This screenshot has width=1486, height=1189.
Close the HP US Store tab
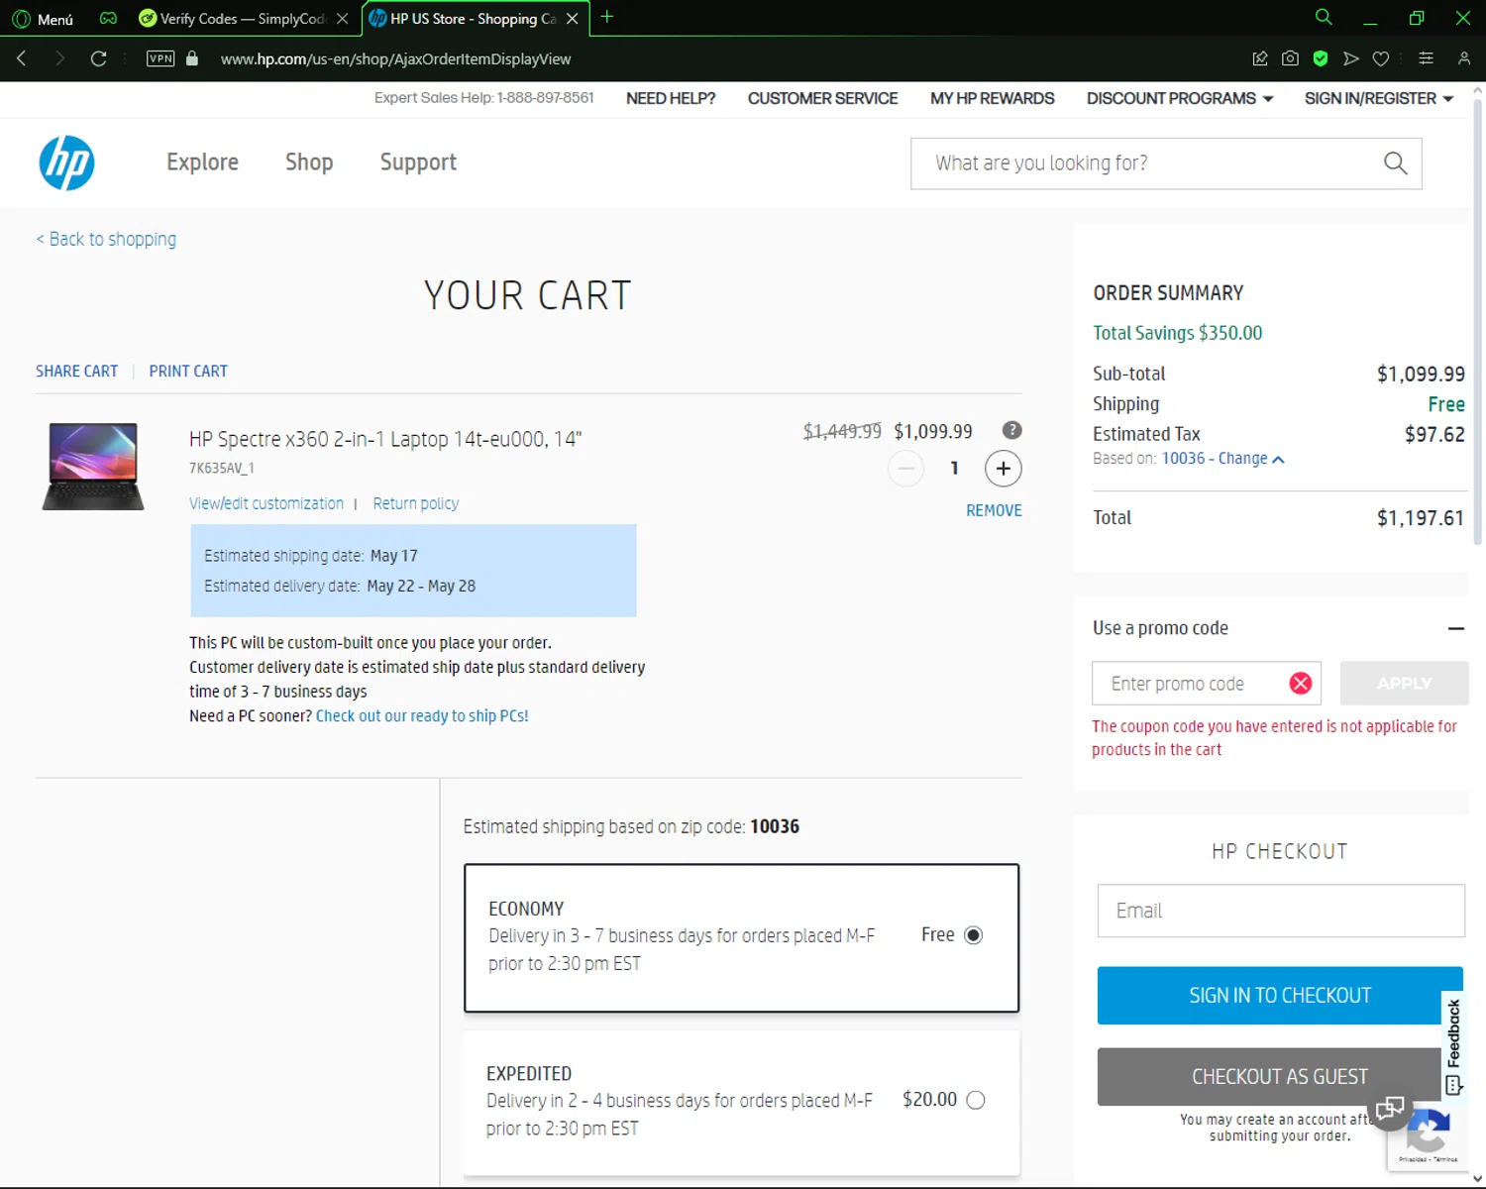click(x=572, y=19)
